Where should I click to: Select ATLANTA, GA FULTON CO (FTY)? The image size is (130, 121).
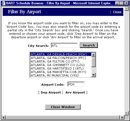[x=61, y=61]
